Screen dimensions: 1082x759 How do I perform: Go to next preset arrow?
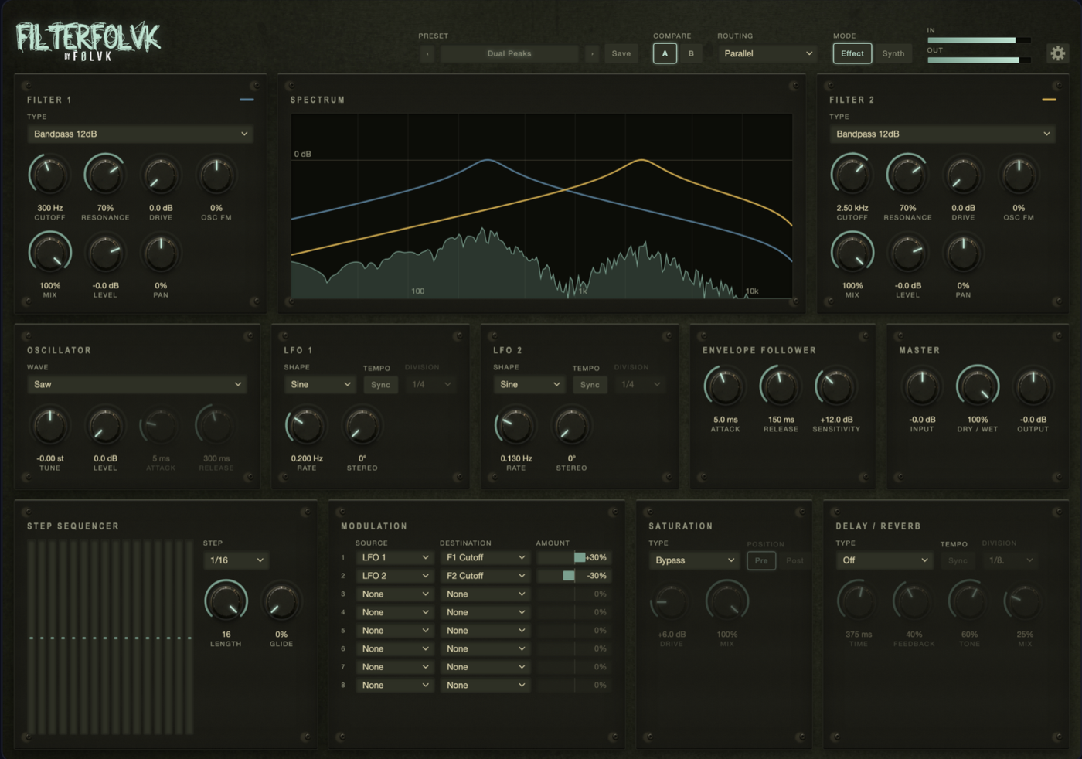click(x=592, y=53)
